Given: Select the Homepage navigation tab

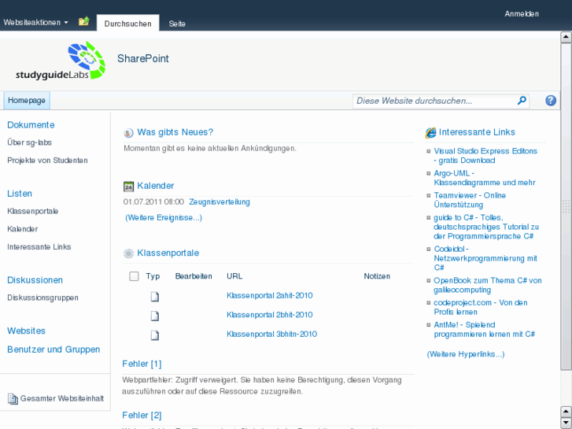Looking at the screenshot, I should click(27, 101).
